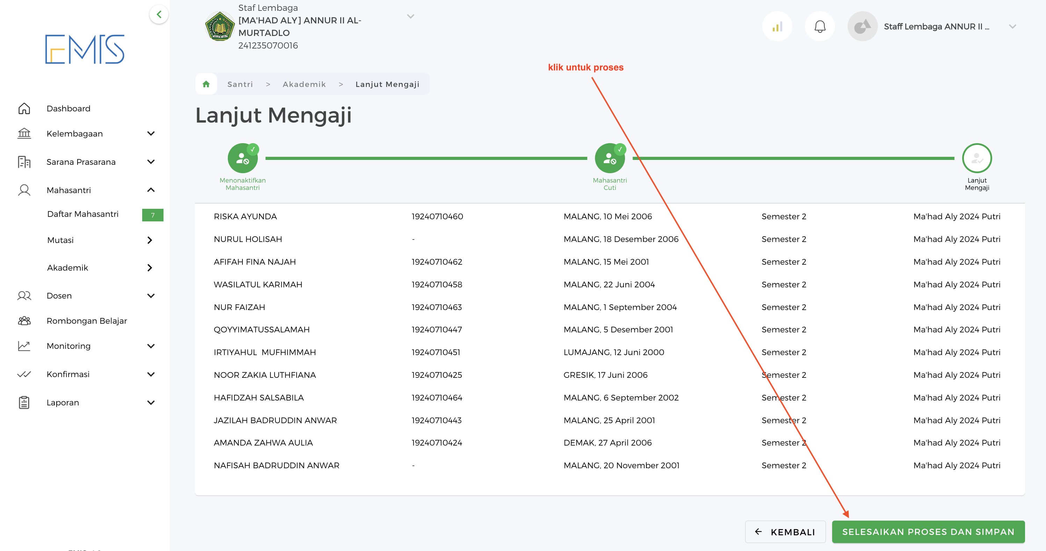Open Dashboard from the sidebar
The width and height of the screenshot is (1046, 551).
[68, 108]
